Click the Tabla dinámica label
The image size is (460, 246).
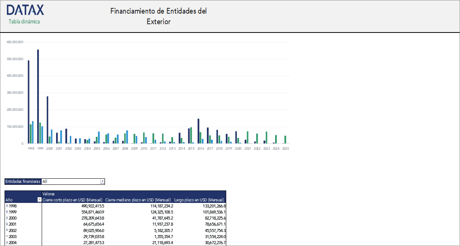23,22
